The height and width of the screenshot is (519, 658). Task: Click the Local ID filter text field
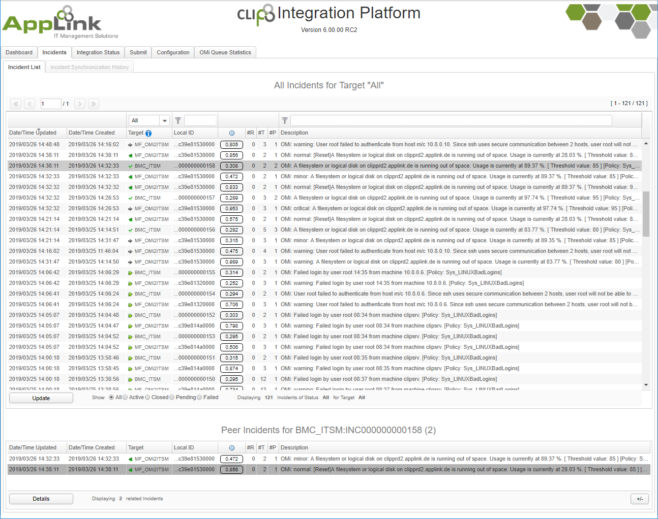pos(200,120)
